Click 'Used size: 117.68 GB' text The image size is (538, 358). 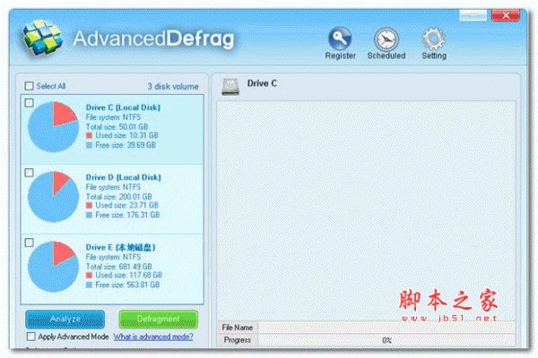[128, 275]
